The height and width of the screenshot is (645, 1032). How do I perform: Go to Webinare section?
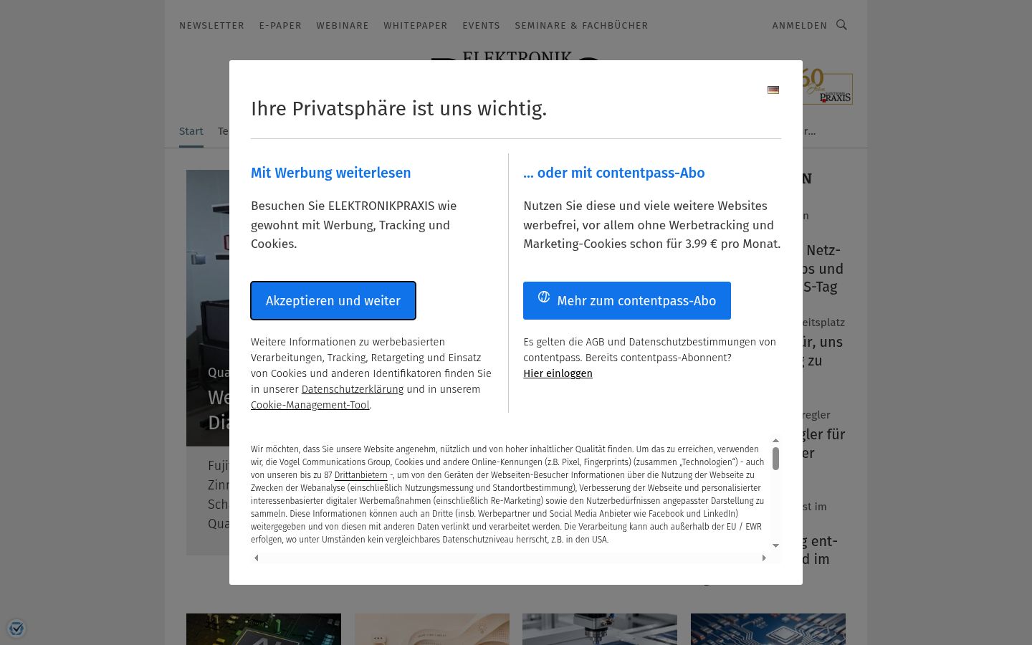343,26
